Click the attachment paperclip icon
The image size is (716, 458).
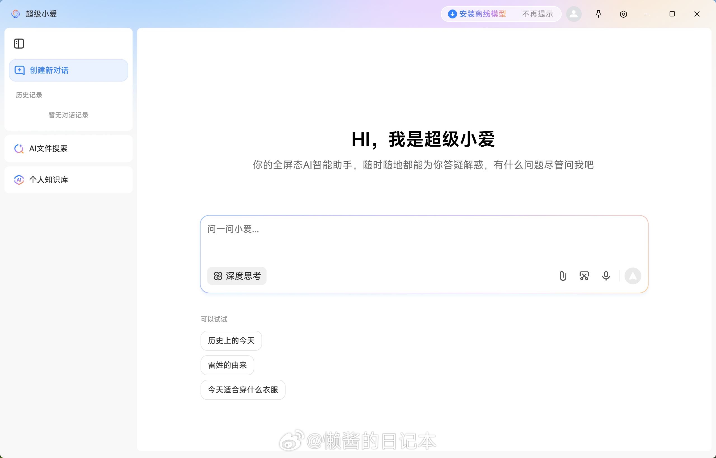click(563, 276)
